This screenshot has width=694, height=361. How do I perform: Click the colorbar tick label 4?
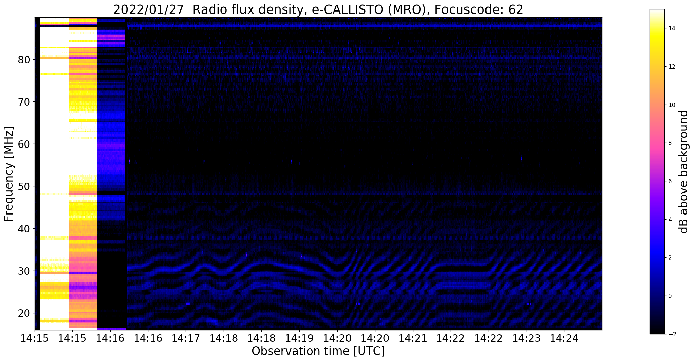pyautogui.click(x=669, y=220)
